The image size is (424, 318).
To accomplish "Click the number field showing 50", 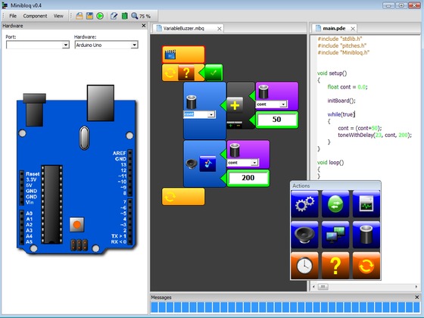I will pos(276,120).
